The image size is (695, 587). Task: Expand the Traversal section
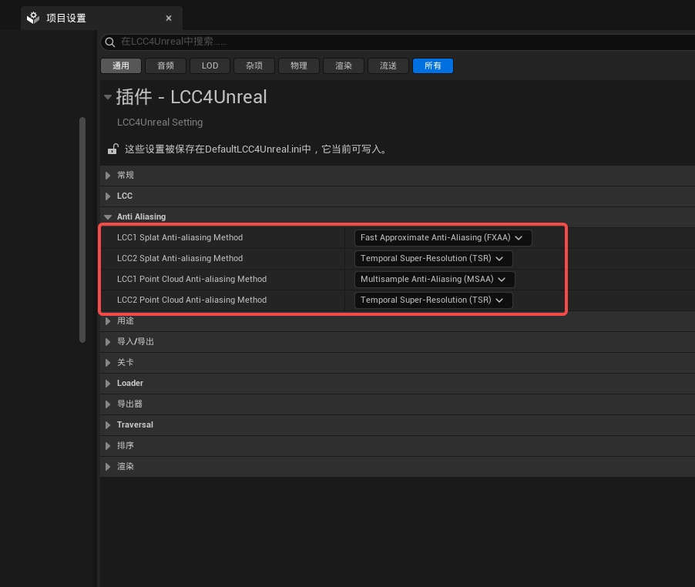pyautogui.click(x=108, y=425)
